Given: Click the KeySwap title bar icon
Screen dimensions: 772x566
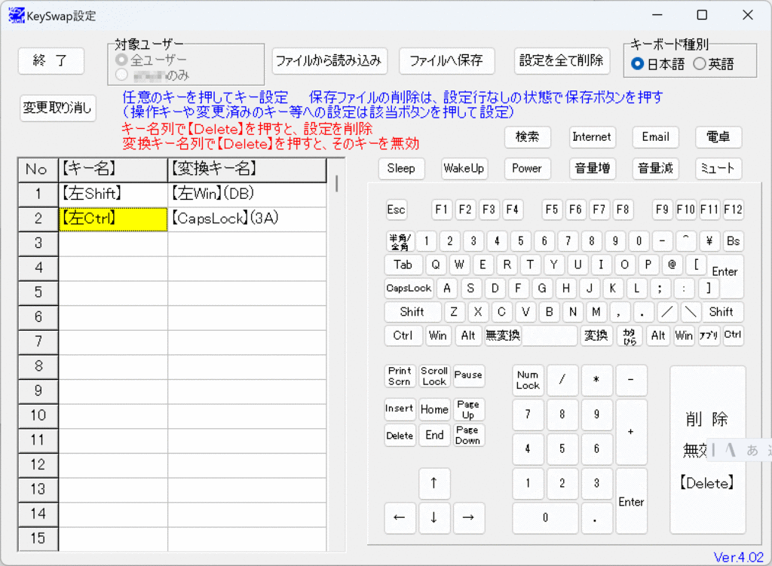Looking at the screenshot, I should [17, 15].
